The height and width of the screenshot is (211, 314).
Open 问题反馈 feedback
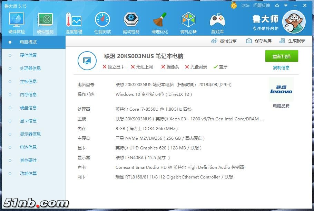click(261, 6)
